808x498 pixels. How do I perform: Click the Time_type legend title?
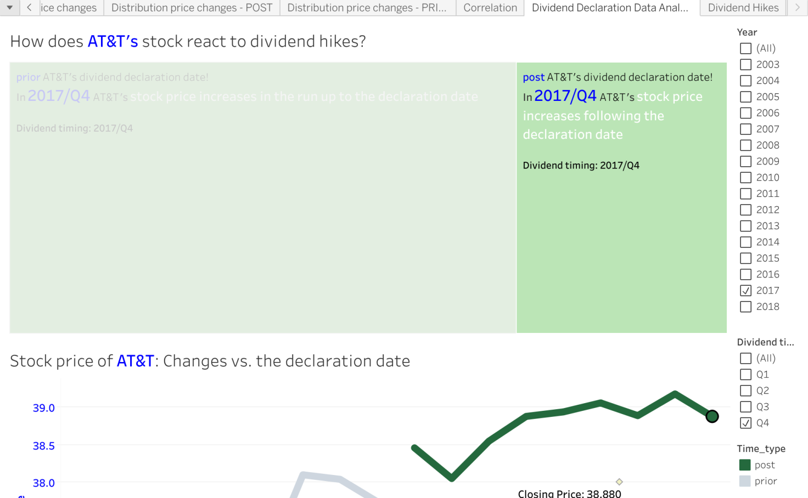coord(761,449)
